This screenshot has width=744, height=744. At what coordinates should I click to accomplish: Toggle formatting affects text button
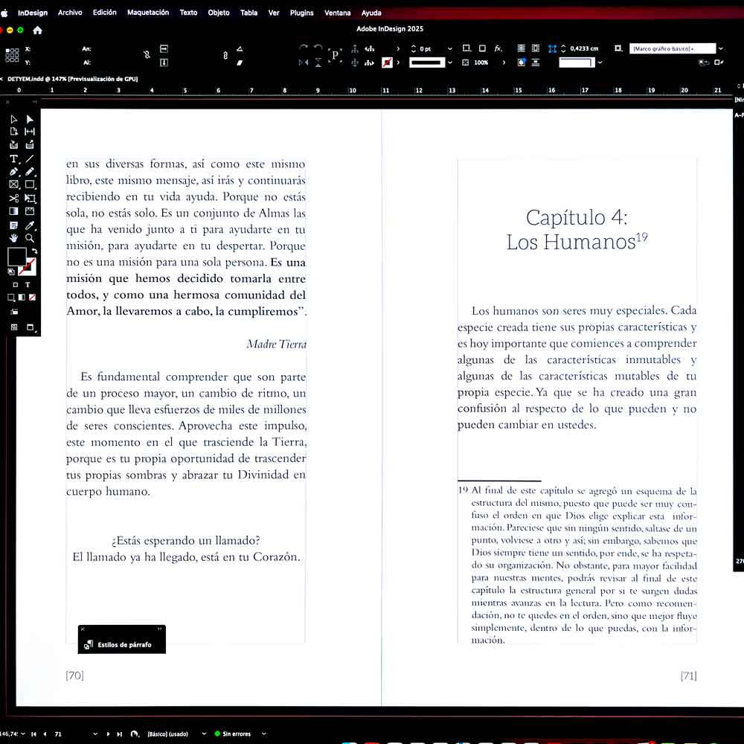coord(28,285)
